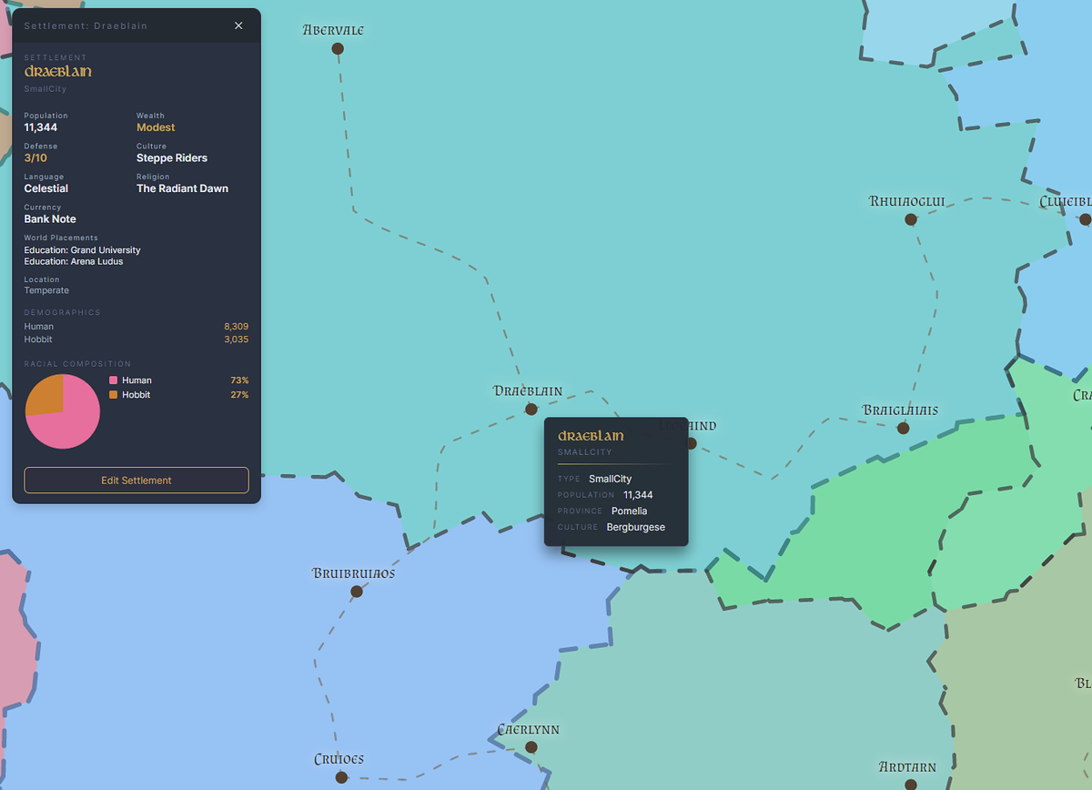Select the Ardtarn settlement marker
Viewport: 1092px width, 790px height.
pos(911,785)
